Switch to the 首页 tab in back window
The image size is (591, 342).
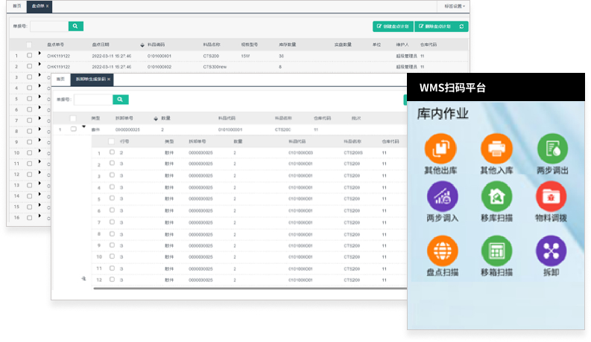point(17,5)
